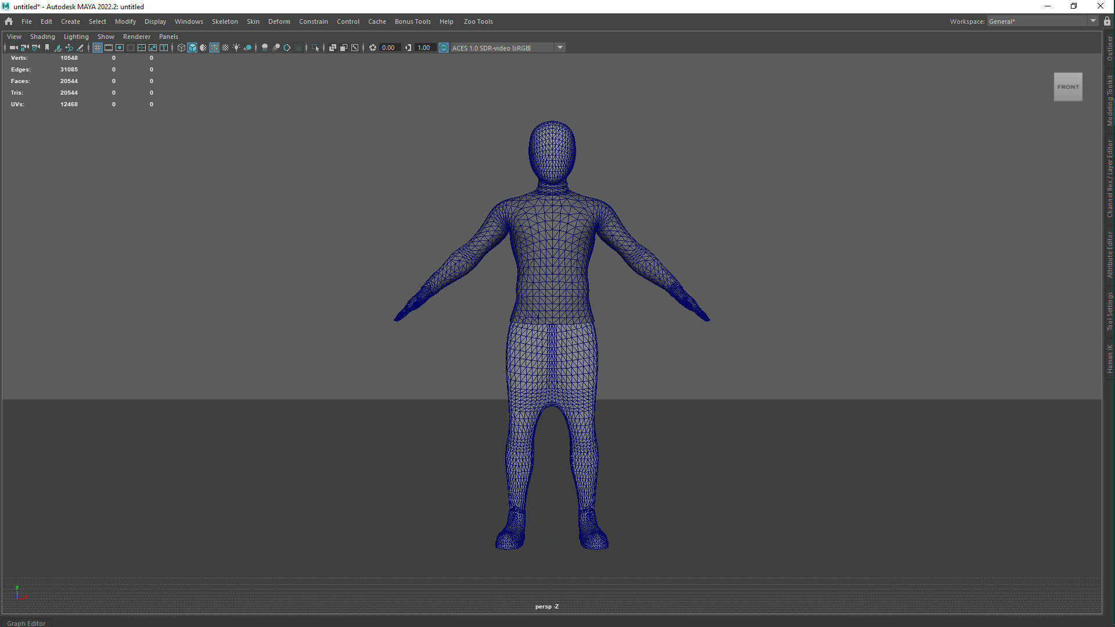Toggle the Film Gate icon

pos(109,48)
